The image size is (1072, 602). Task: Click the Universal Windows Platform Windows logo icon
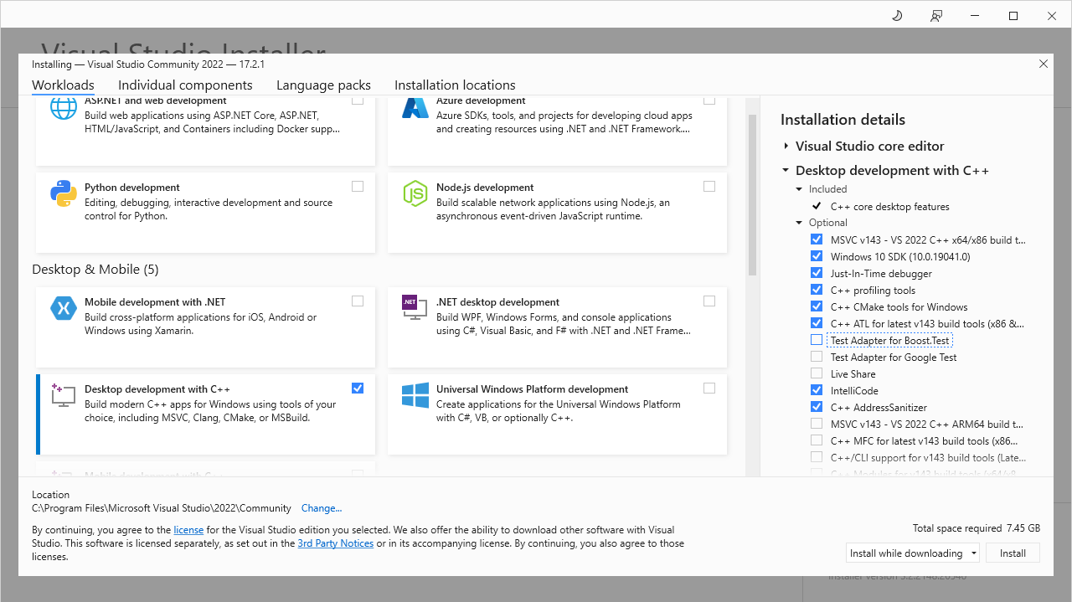click(x=415, y=395)
